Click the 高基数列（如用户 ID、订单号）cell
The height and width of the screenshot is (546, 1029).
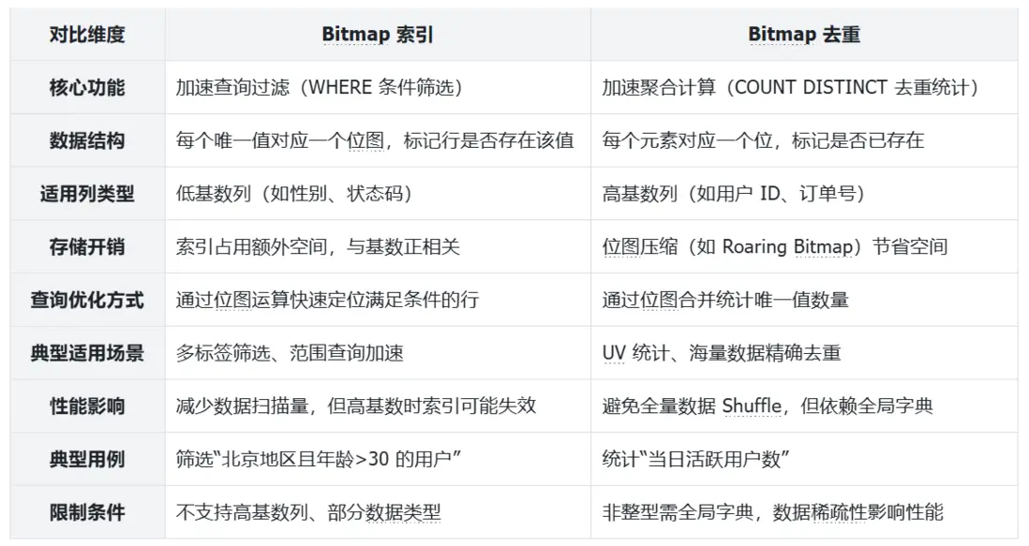tap(733, 194)
